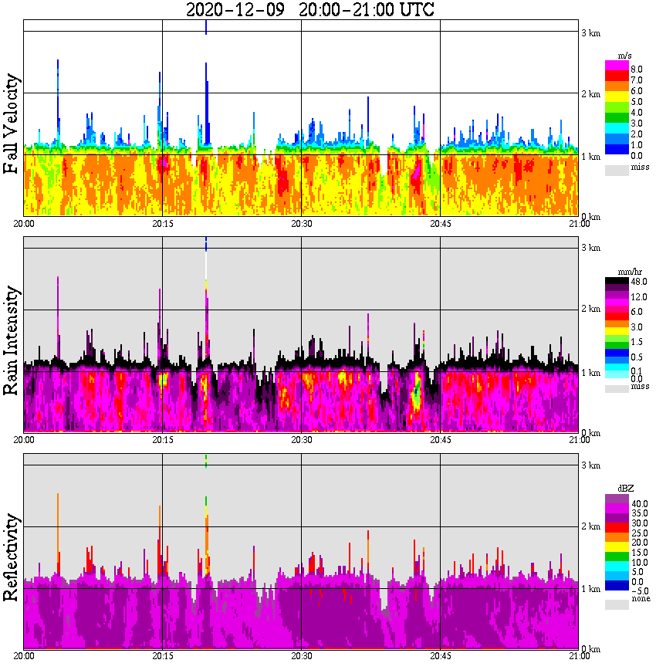This screenshot has width=656, height=670.
Task: Pick the dark blue swatch in dBZ legend
Action: (x=617, y=585)
